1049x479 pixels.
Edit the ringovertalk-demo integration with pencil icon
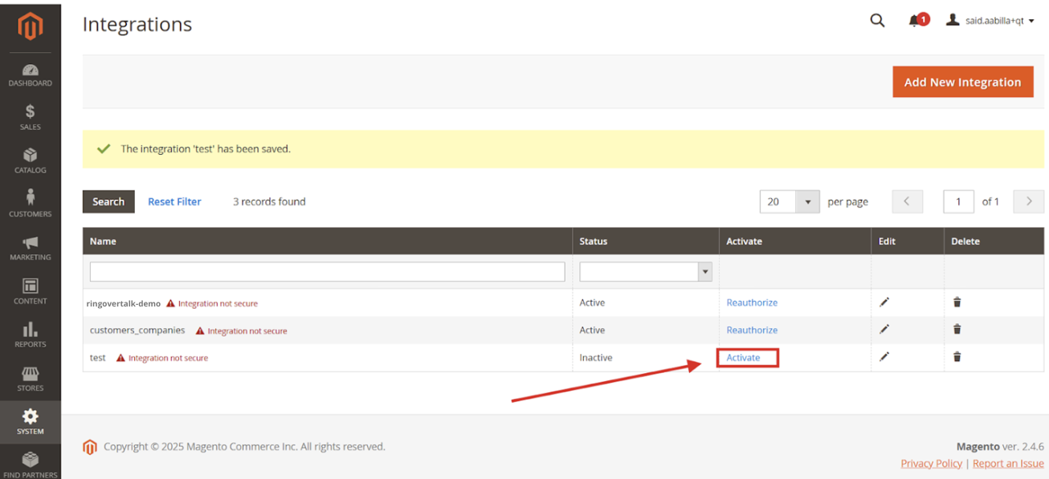(884, 302)
